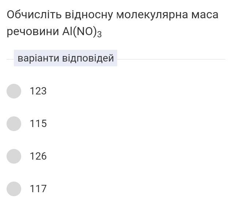
Task: Click the answer text 115
Action: [x=38, y=123]
